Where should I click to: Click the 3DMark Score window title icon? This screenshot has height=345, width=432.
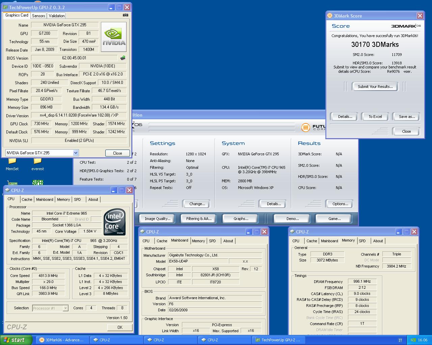coord(330,15)
